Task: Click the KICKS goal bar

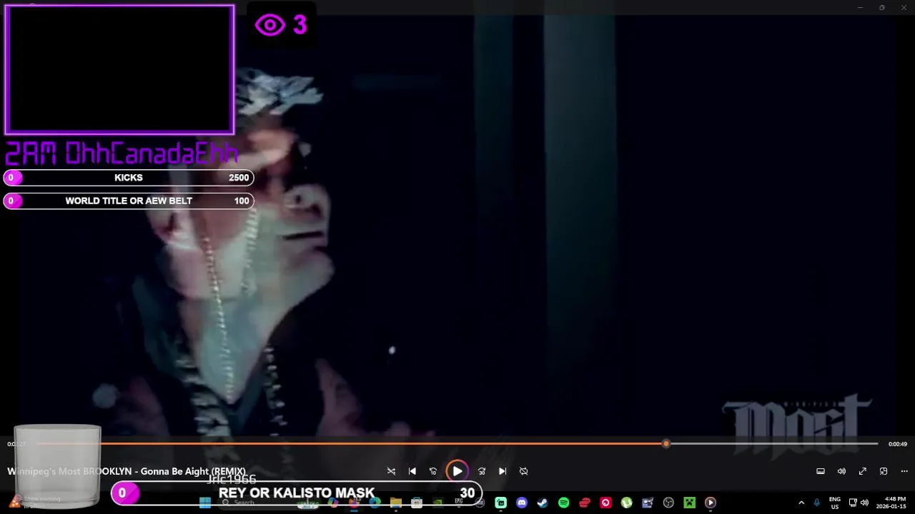Action: point(129,178)
